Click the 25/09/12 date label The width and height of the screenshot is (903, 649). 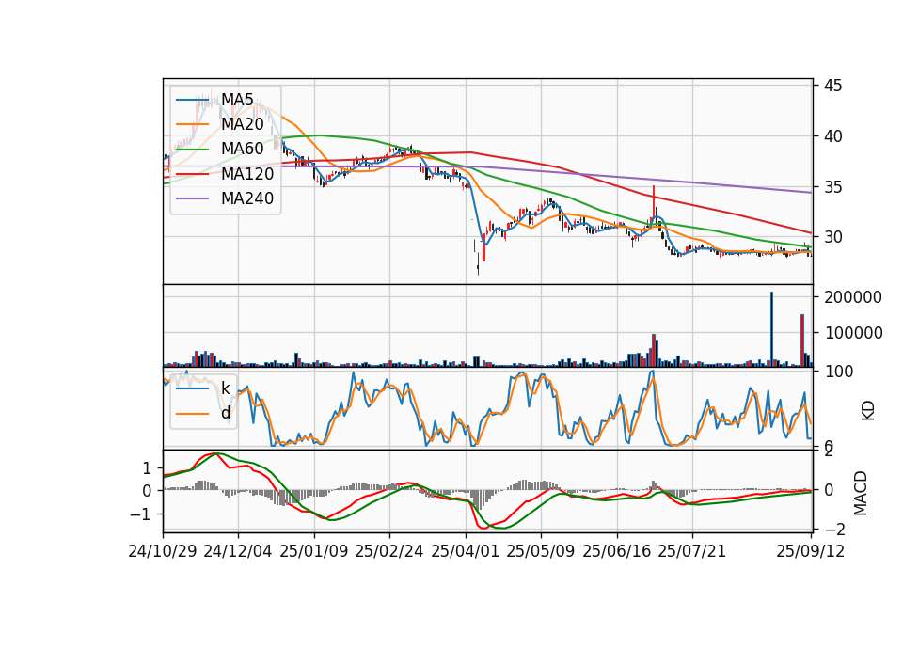tap(811, 551)
